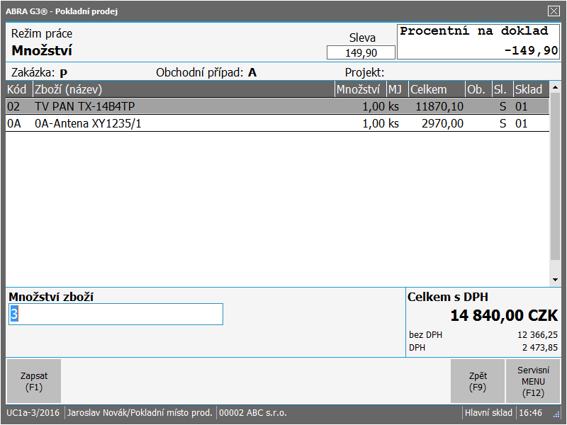Click the Ob. column header
The image size is (567, 425).
click(x=477, y=89)
